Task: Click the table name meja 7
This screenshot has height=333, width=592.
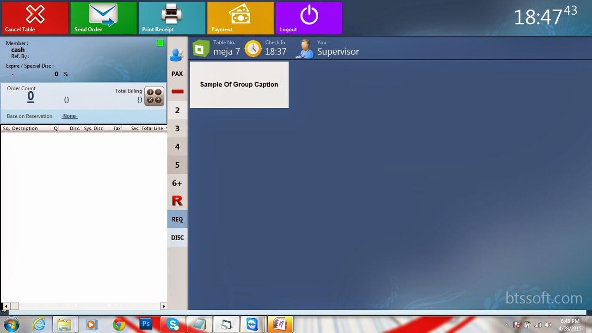Action: (x=227, y=51)
